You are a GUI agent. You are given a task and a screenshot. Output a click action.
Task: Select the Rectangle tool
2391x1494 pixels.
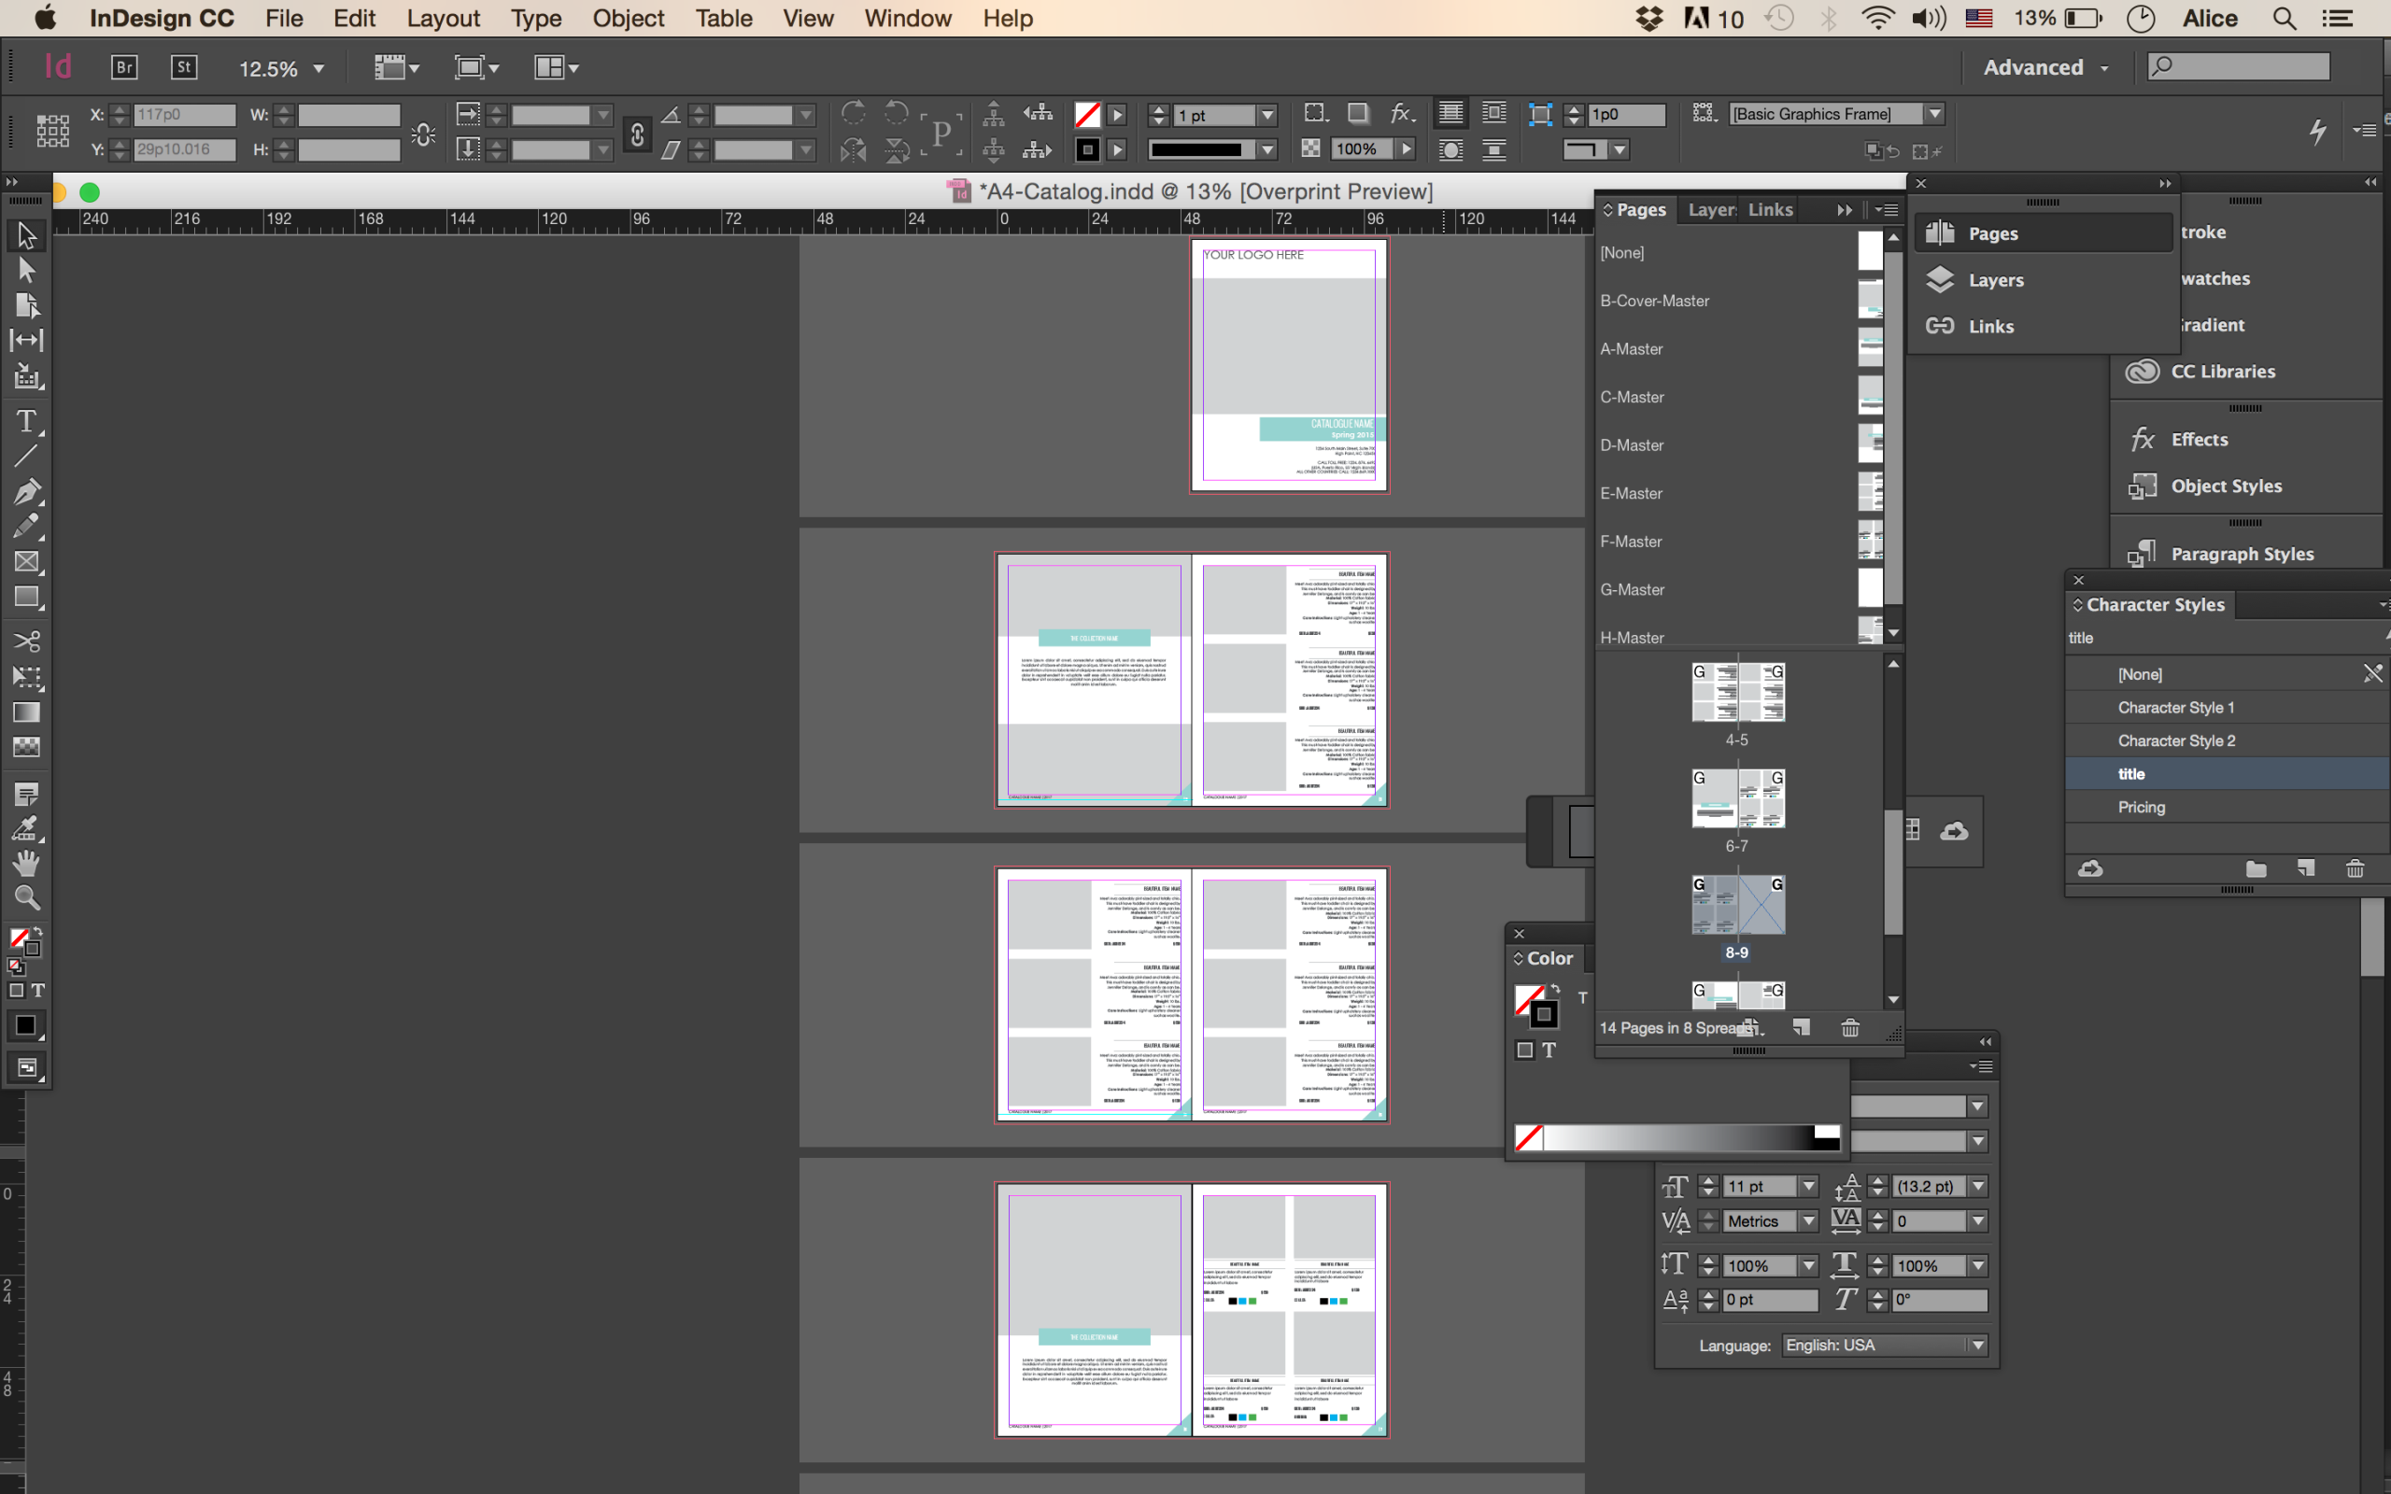pos(27,598)
